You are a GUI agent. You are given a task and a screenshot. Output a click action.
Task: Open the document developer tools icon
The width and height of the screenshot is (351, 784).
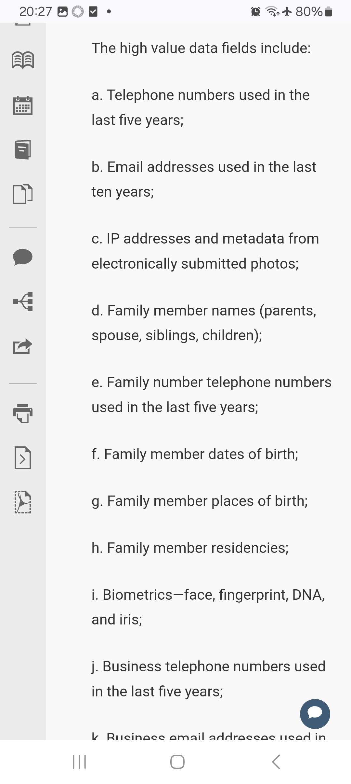[x=23, y=457]
